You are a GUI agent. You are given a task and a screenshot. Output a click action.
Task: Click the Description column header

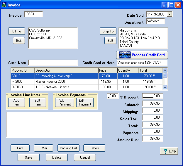[x=67, y=70]
